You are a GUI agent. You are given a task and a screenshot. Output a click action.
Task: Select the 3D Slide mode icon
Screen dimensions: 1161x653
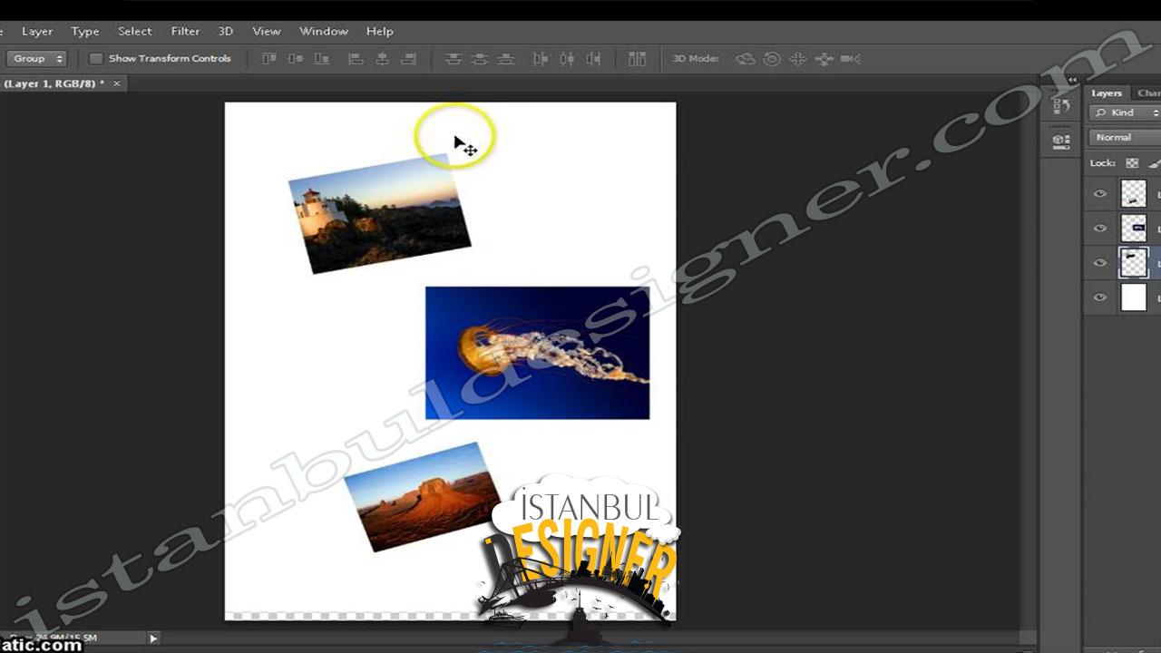point(824,59)
